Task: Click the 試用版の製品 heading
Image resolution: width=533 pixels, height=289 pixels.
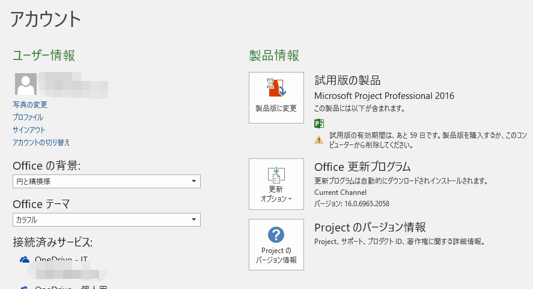Action: coord(347,80)
